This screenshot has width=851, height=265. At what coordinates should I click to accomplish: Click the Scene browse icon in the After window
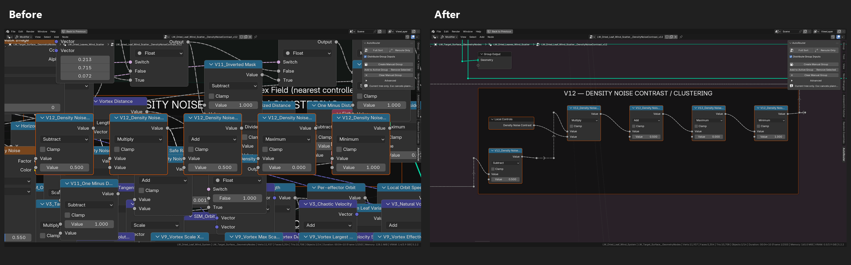tap(778, 31)
